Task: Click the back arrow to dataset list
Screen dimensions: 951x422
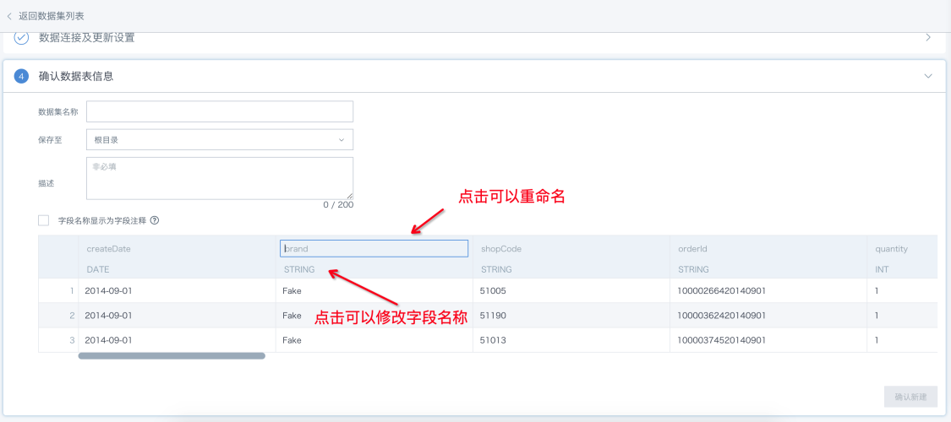Action: 9,16
